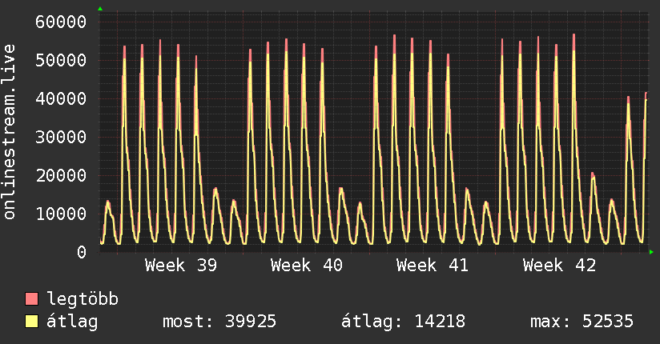Select the max: 52535 statistic
660x344 pixels.
point(582,322)
